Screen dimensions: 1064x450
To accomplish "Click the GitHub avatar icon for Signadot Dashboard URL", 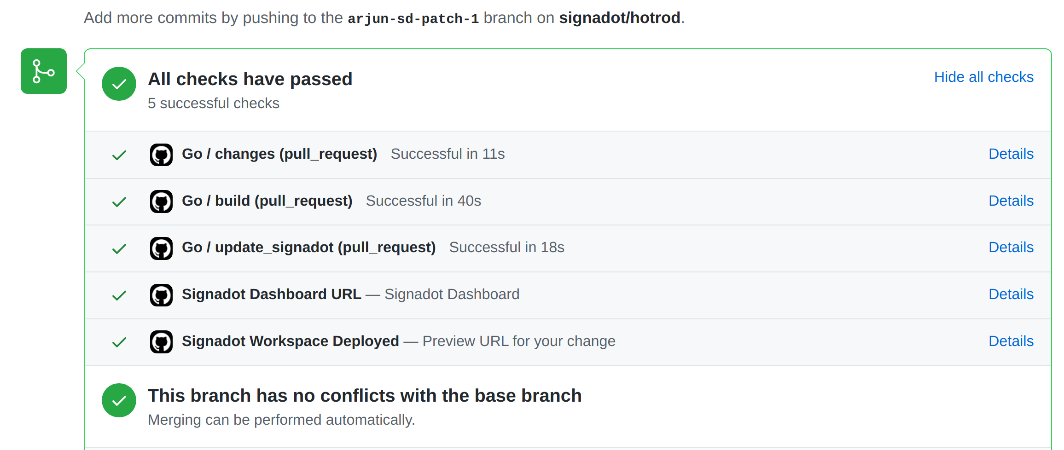I will click(161, 295).
